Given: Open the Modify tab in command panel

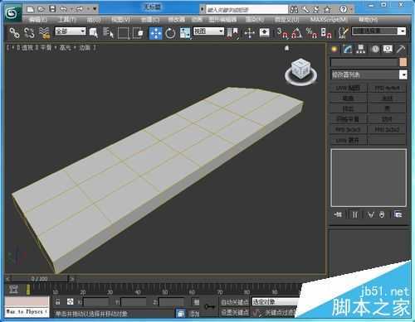Looking at the screenshot, I should (x=348, y=49).
